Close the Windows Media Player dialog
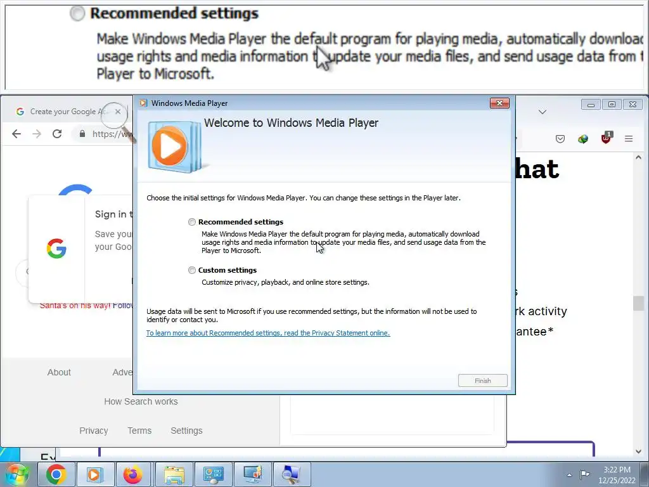The width and height of the screenshot is (649, 487). [499, 103]
